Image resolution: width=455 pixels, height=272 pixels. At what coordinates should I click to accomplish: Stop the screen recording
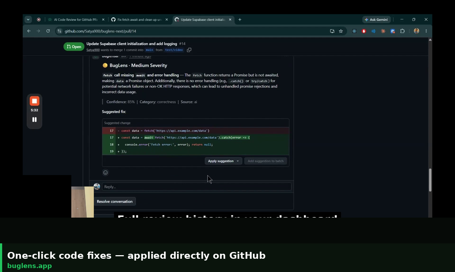pyautogui.click(x=34, y=101)
